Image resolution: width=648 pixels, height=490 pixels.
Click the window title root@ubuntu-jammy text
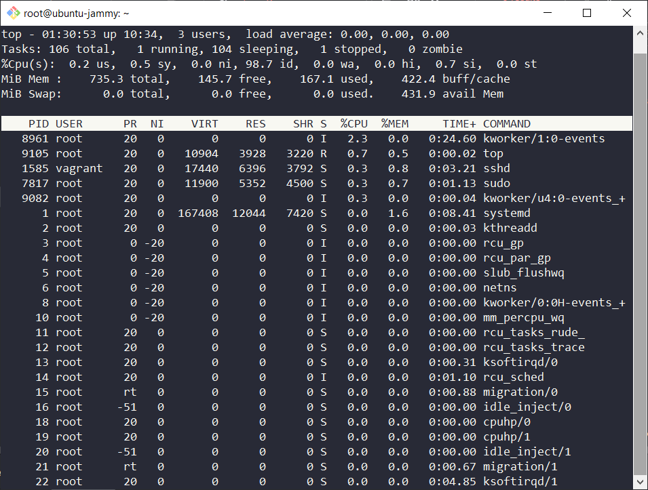(x=77, y=13)
